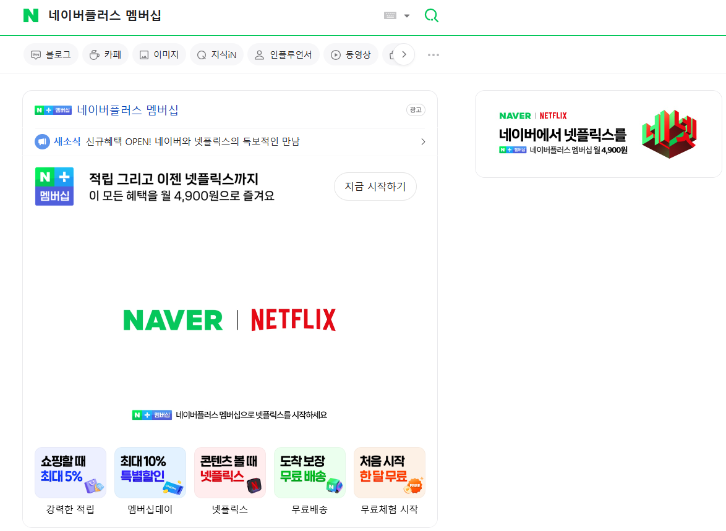Viewport: 726px width, 531px height.
Task: Click the N+ 멤버십 badge beside title
Action: [x=53, y=110]
